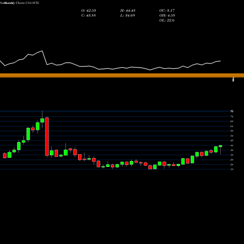Click the 69 price axis label

point(232,122)
